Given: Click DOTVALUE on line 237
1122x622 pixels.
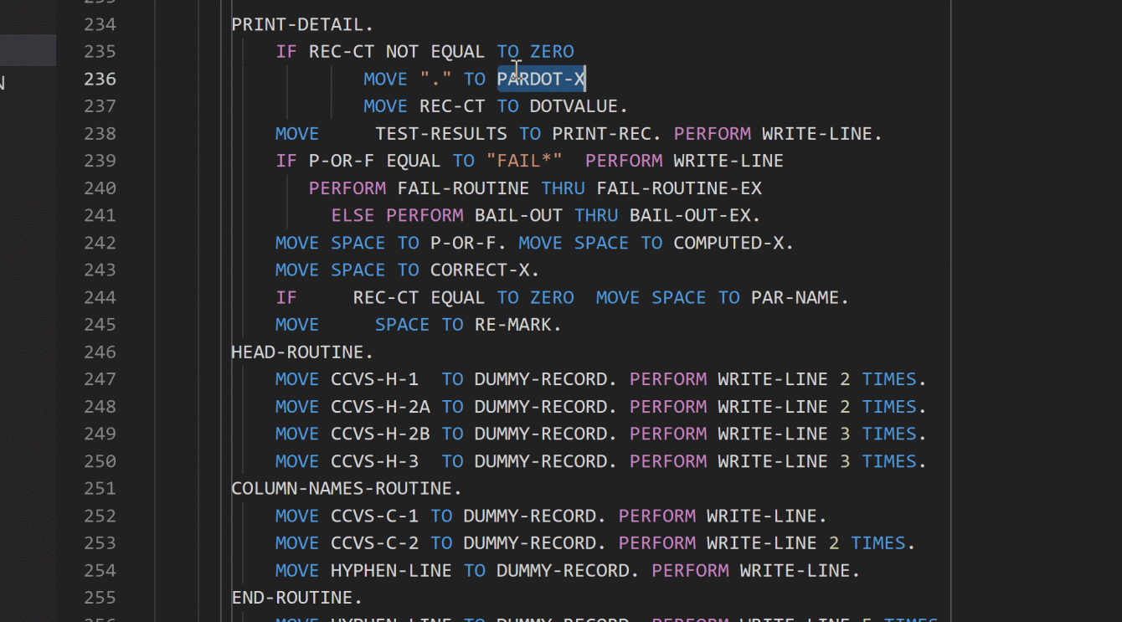Looking at the screenshot, I should (x=574, y=106).
